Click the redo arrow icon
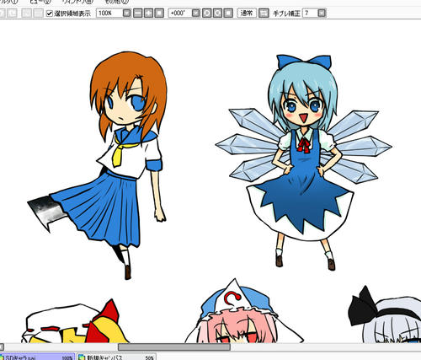This screenshot has height=360, width=421. (12, 13)
